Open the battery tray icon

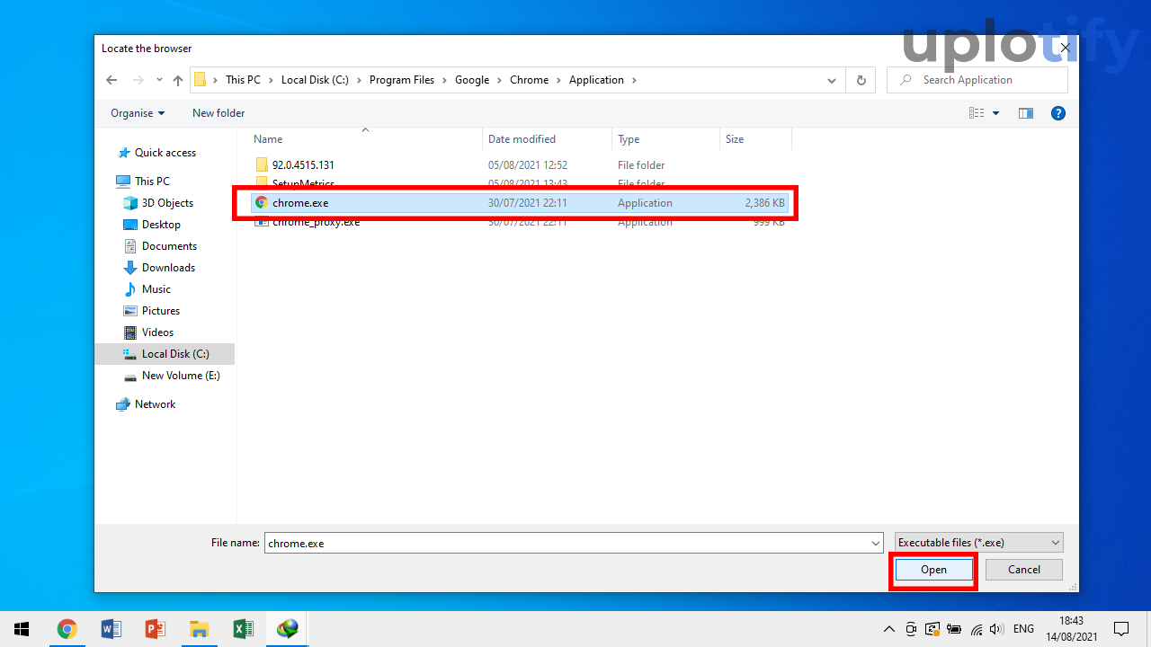pyautogui.click(x=954, y=629)
